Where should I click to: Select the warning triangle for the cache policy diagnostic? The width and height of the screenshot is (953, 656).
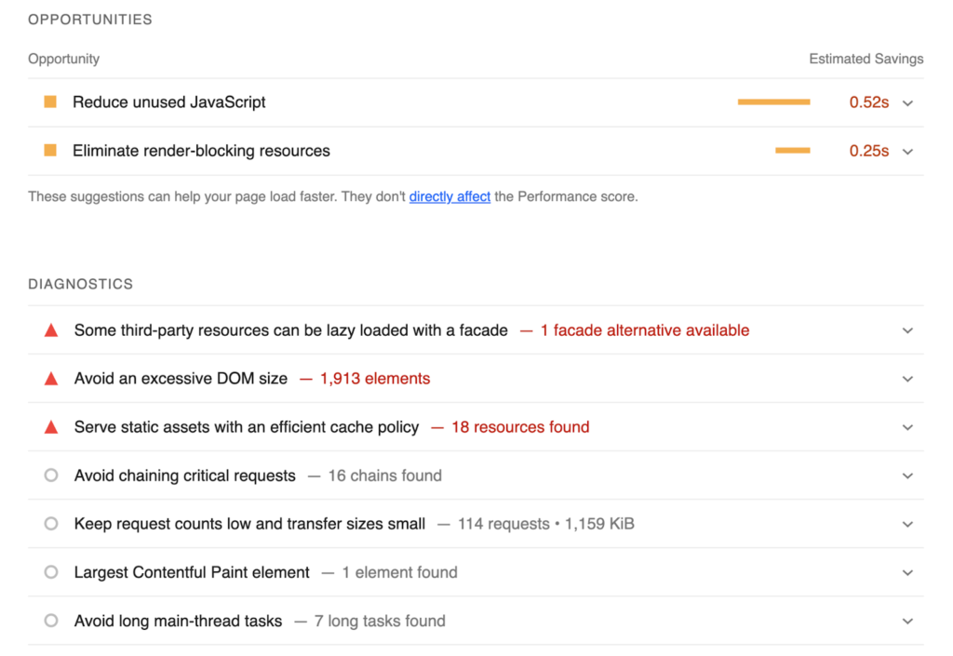click(51, 426)
